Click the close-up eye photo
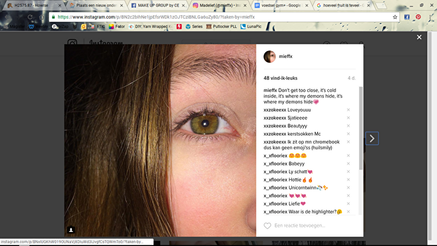The height and width of the screenshot is (246, 437). (160, 140)
